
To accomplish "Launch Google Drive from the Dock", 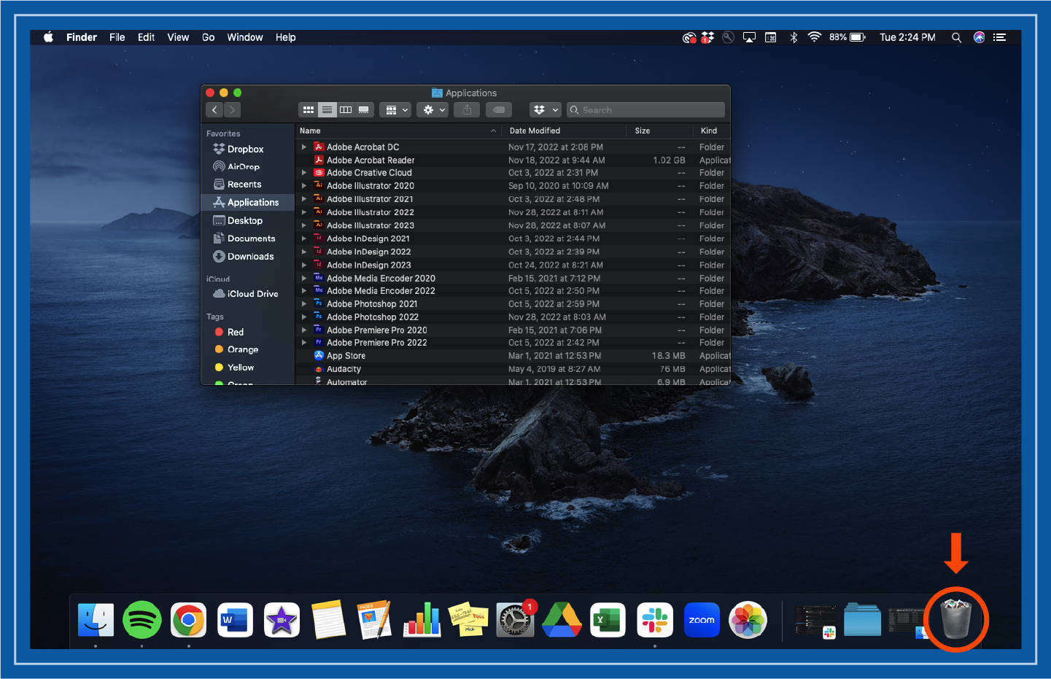I will (x=562, y=620).
